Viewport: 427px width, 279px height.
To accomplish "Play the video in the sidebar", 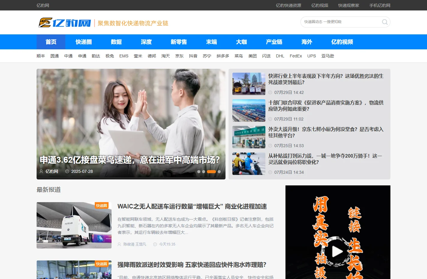I will (x=337, y=251).
